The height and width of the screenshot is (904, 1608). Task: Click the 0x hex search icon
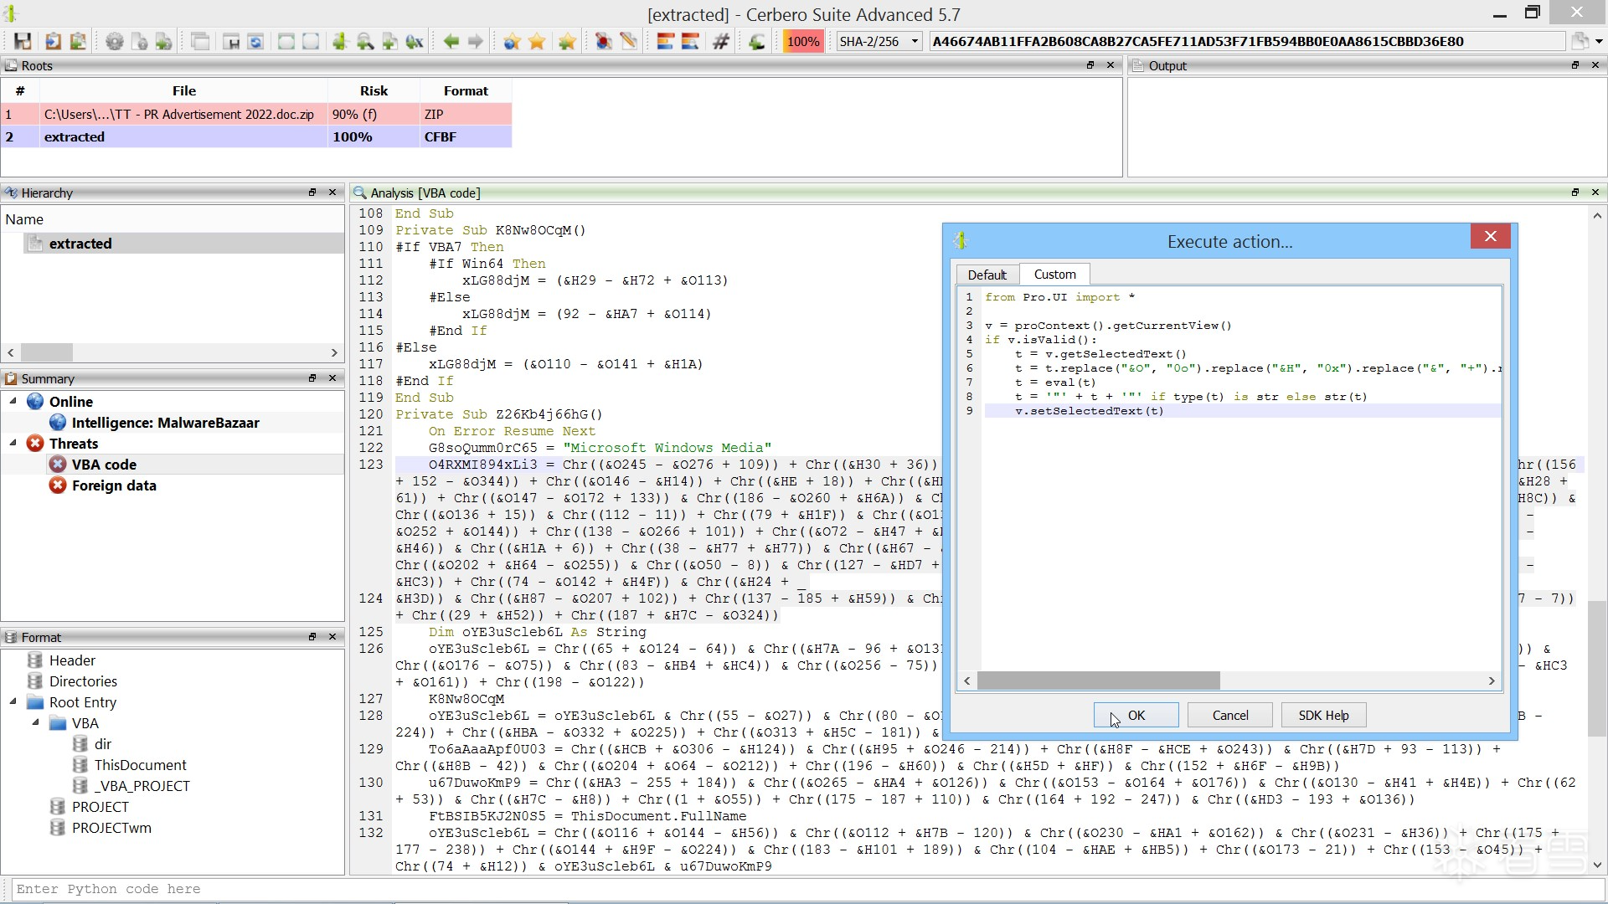415,41
